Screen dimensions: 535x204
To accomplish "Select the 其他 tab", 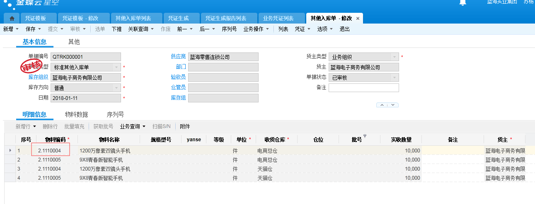I will tap(74, 42).
